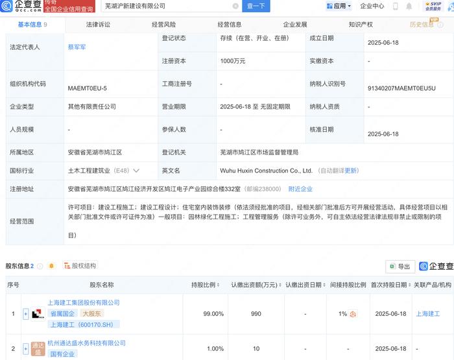454x360 pixels.
Task: Clear the search box with the X icon
Action: 235,6
